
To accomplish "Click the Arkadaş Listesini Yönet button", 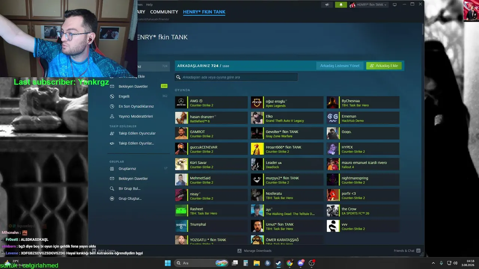I will click(x=340, y=66).
